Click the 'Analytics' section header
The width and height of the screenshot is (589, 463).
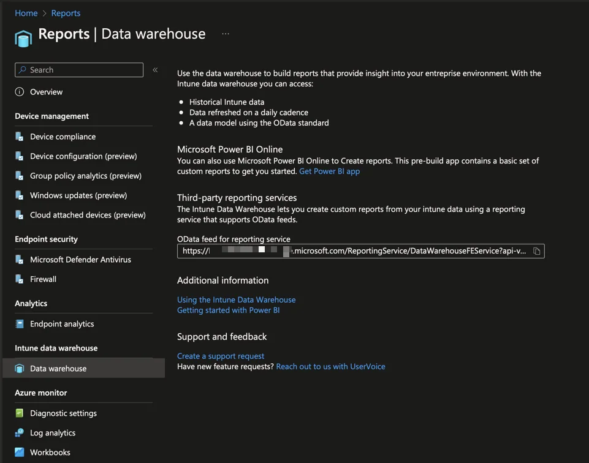coord(31,304)
